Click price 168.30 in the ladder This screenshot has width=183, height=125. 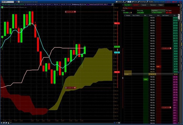tap(152, 92)
